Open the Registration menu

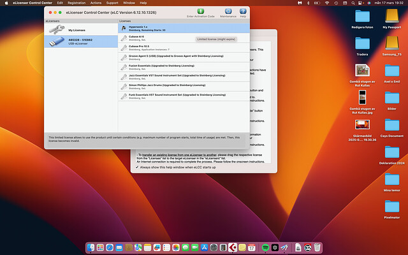pyautogui.click(x=76, y=3)
